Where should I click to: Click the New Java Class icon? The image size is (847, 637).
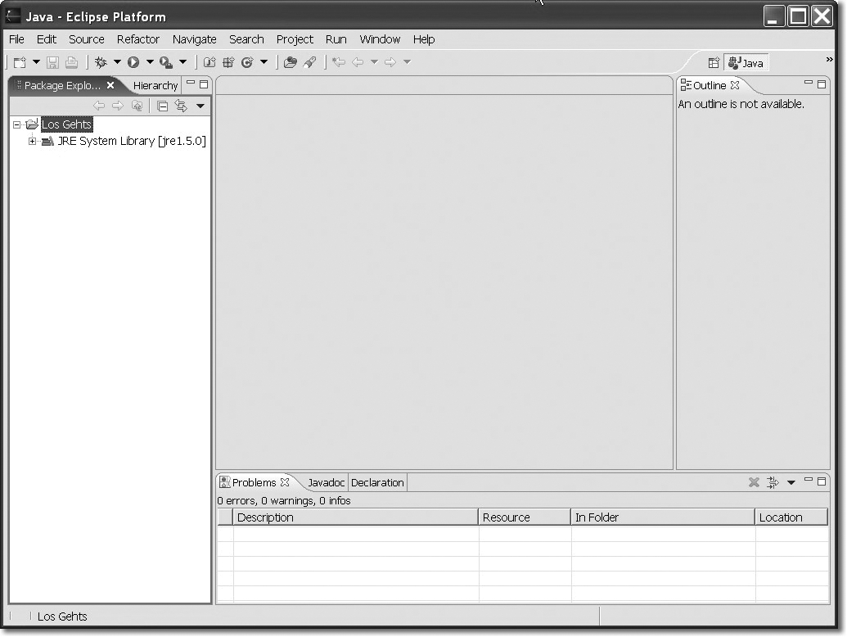pos(247,62)
